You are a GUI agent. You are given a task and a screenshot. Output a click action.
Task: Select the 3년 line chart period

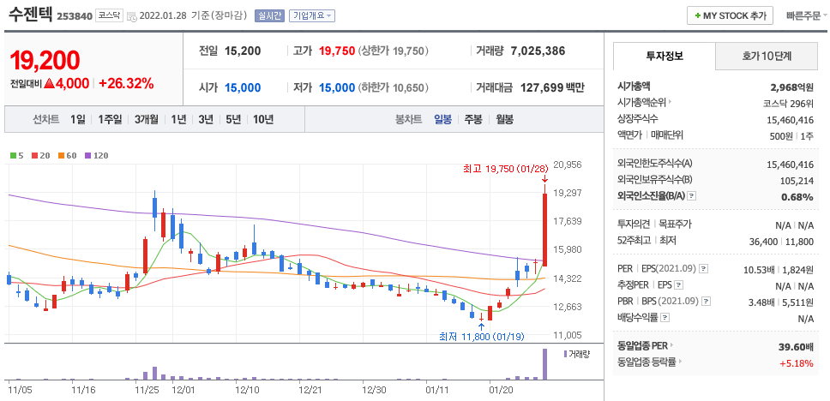206,120
